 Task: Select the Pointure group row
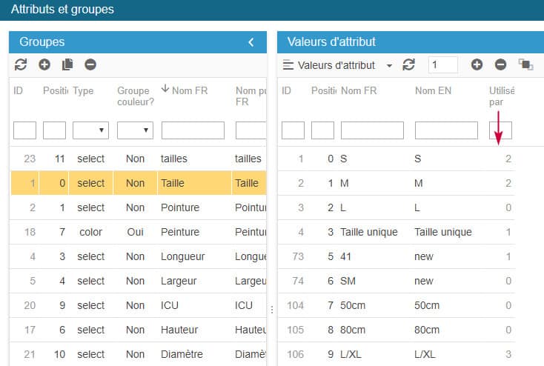(x=138, y=207)
